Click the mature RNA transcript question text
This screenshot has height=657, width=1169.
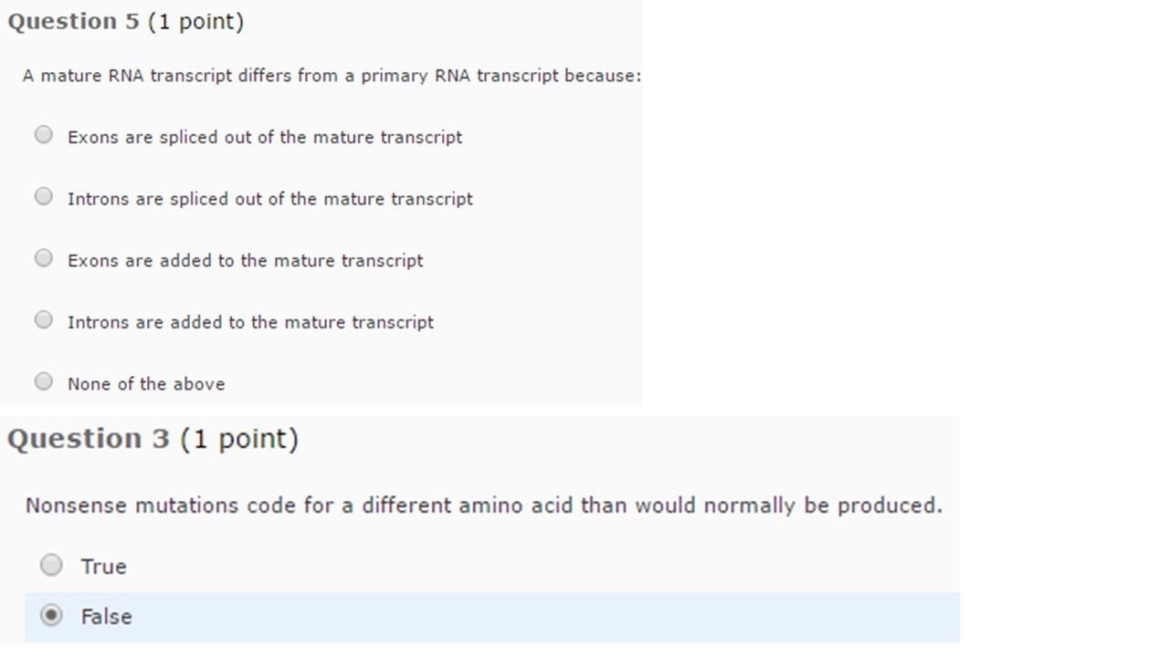click(332, 76)
